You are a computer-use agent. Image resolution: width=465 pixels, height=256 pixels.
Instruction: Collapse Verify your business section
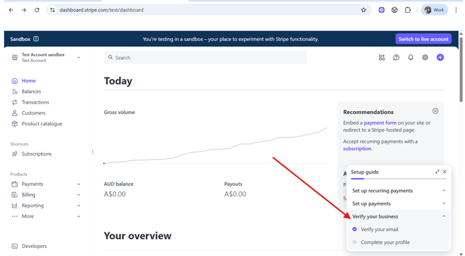tap(399, 217)
